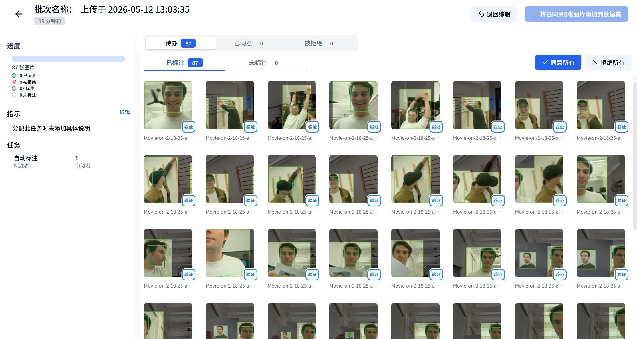The image size is (637, 339).
Task: Select 验证 badge on third row, first image
Action: click(x=188, y=274)
